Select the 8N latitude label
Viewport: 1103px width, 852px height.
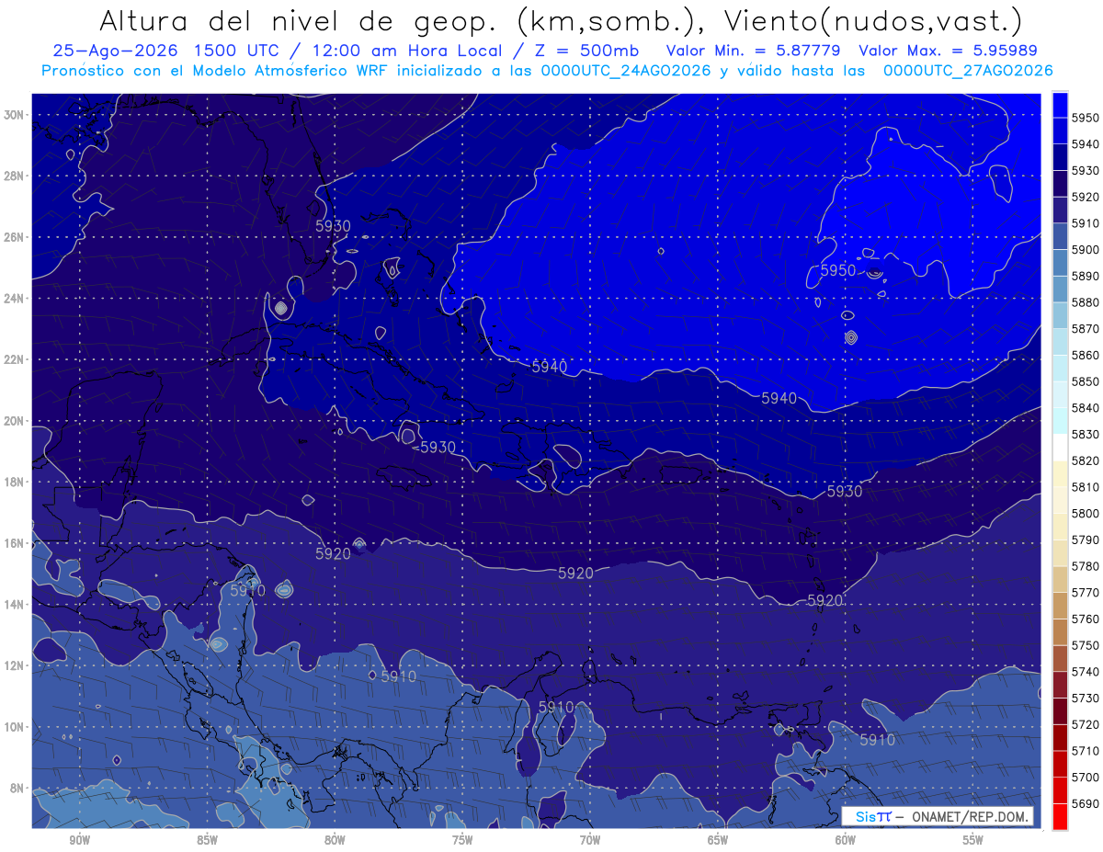(16, 788)
